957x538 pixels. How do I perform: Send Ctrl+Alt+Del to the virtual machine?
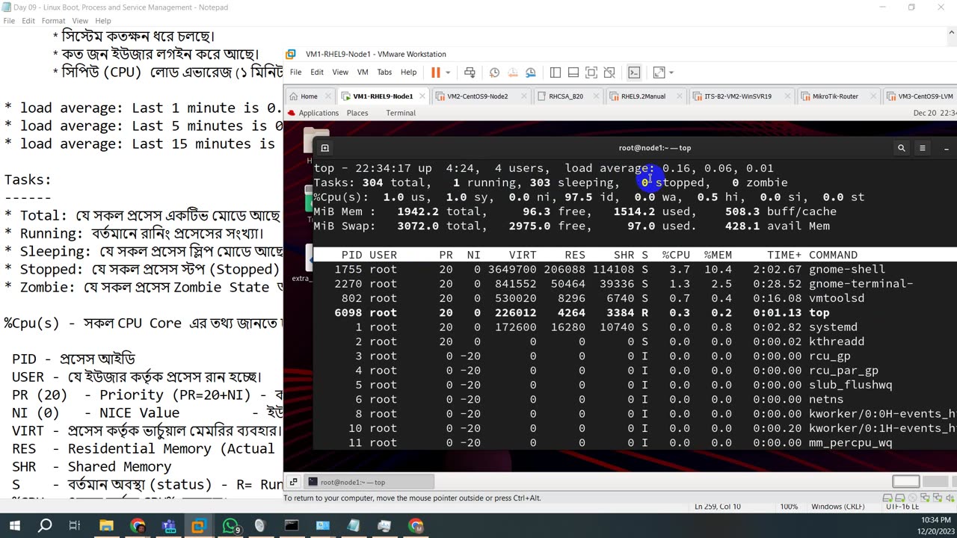pyautogui.click(x=470, y=72)
